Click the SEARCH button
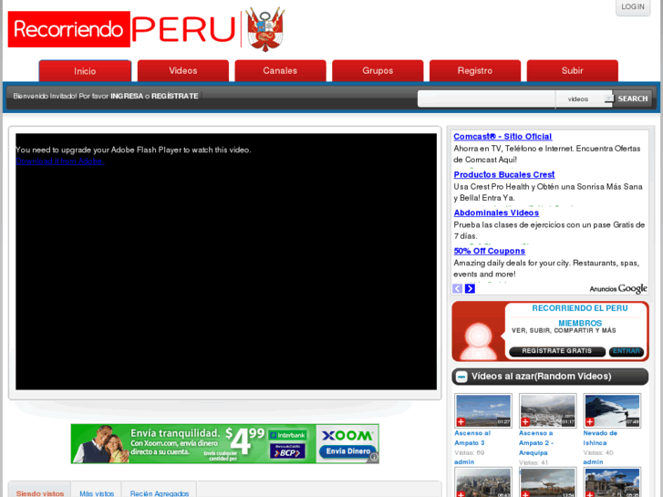The width and height of the screenshot is (663, 497). tap(633, 98)
